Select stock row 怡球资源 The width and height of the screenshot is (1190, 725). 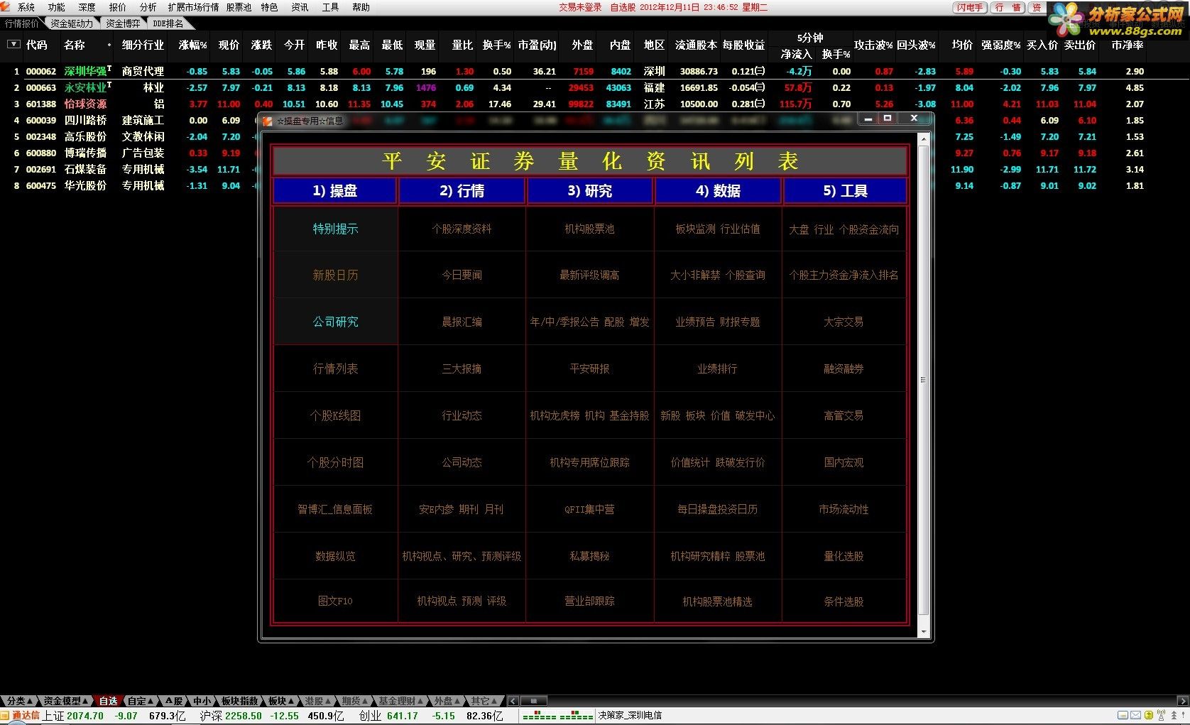pyautogui.click(x=595, y=104)
